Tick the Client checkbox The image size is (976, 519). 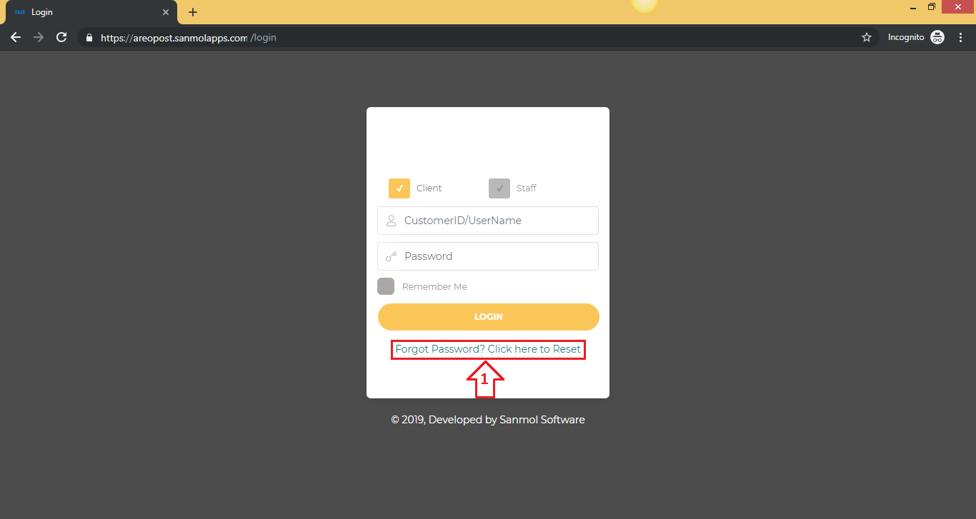click(x=399, y=188)
